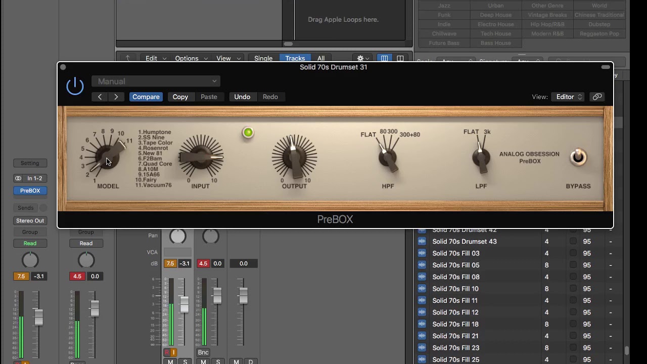Select the Hip Hop/R&B genre tag
The width and height of the screenshot is (647, 364).
pos(547,24)
